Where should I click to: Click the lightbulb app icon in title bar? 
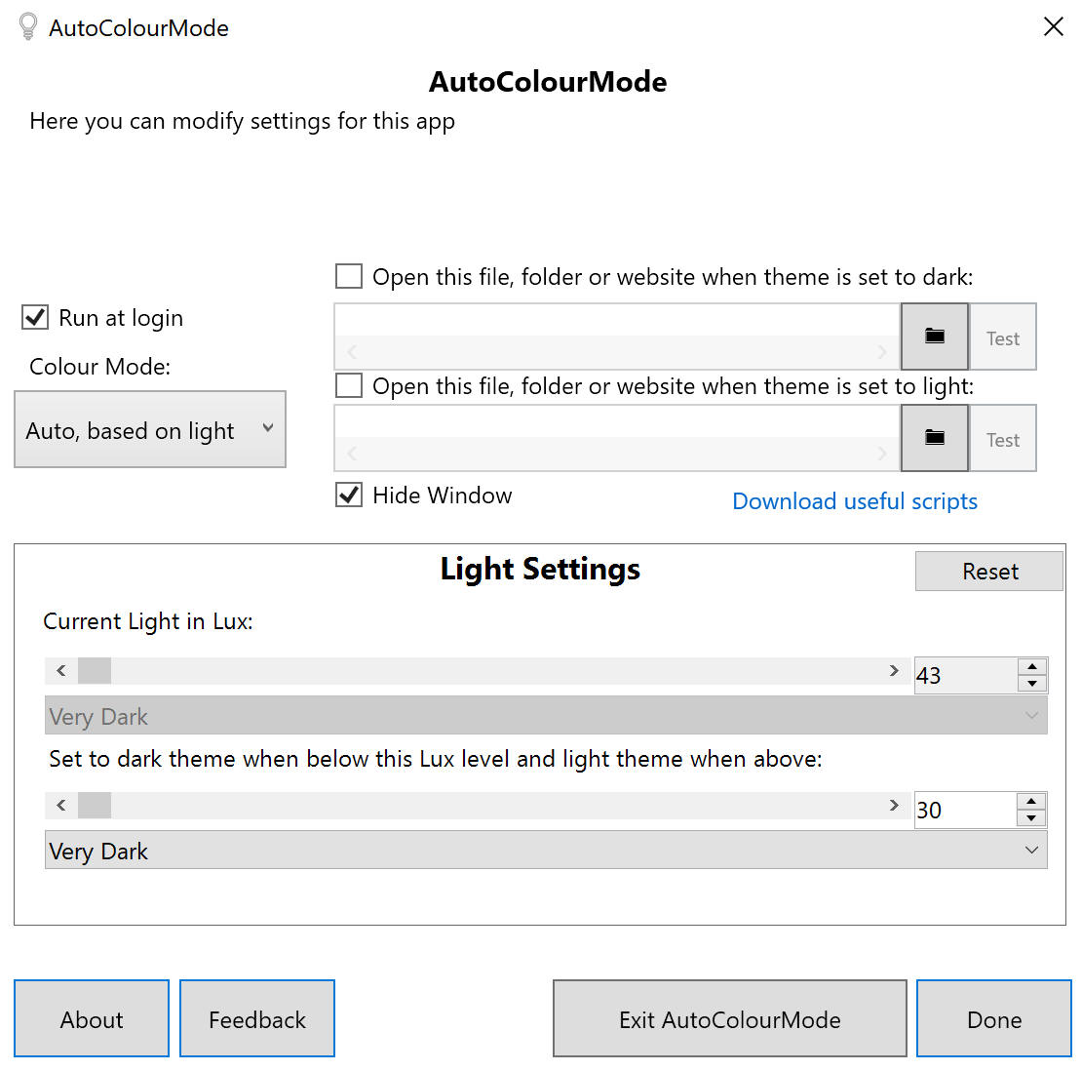pyautogui.click(x=28, y=26)
